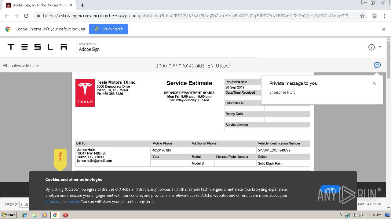Expand the Alternative actions menu

[x=21, y=65]
